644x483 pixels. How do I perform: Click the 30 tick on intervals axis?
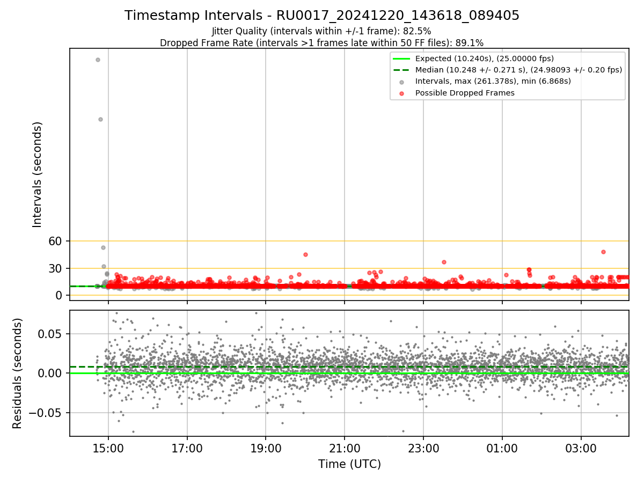tap(56, 268)
